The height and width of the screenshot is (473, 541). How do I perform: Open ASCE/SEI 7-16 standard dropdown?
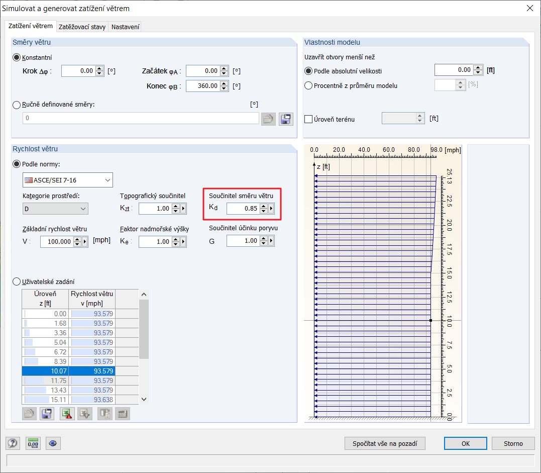pos(68,180)
